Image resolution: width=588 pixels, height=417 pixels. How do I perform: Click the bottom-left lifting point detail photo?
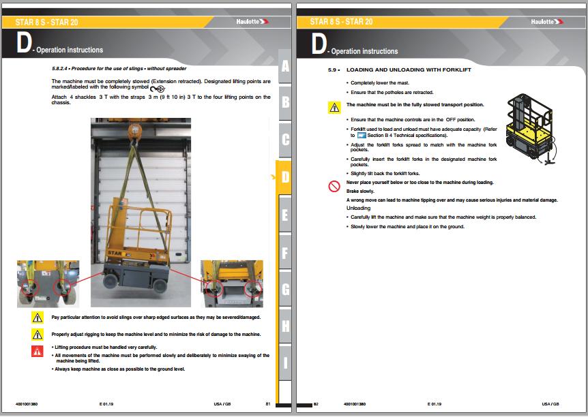tap(48, 283)
